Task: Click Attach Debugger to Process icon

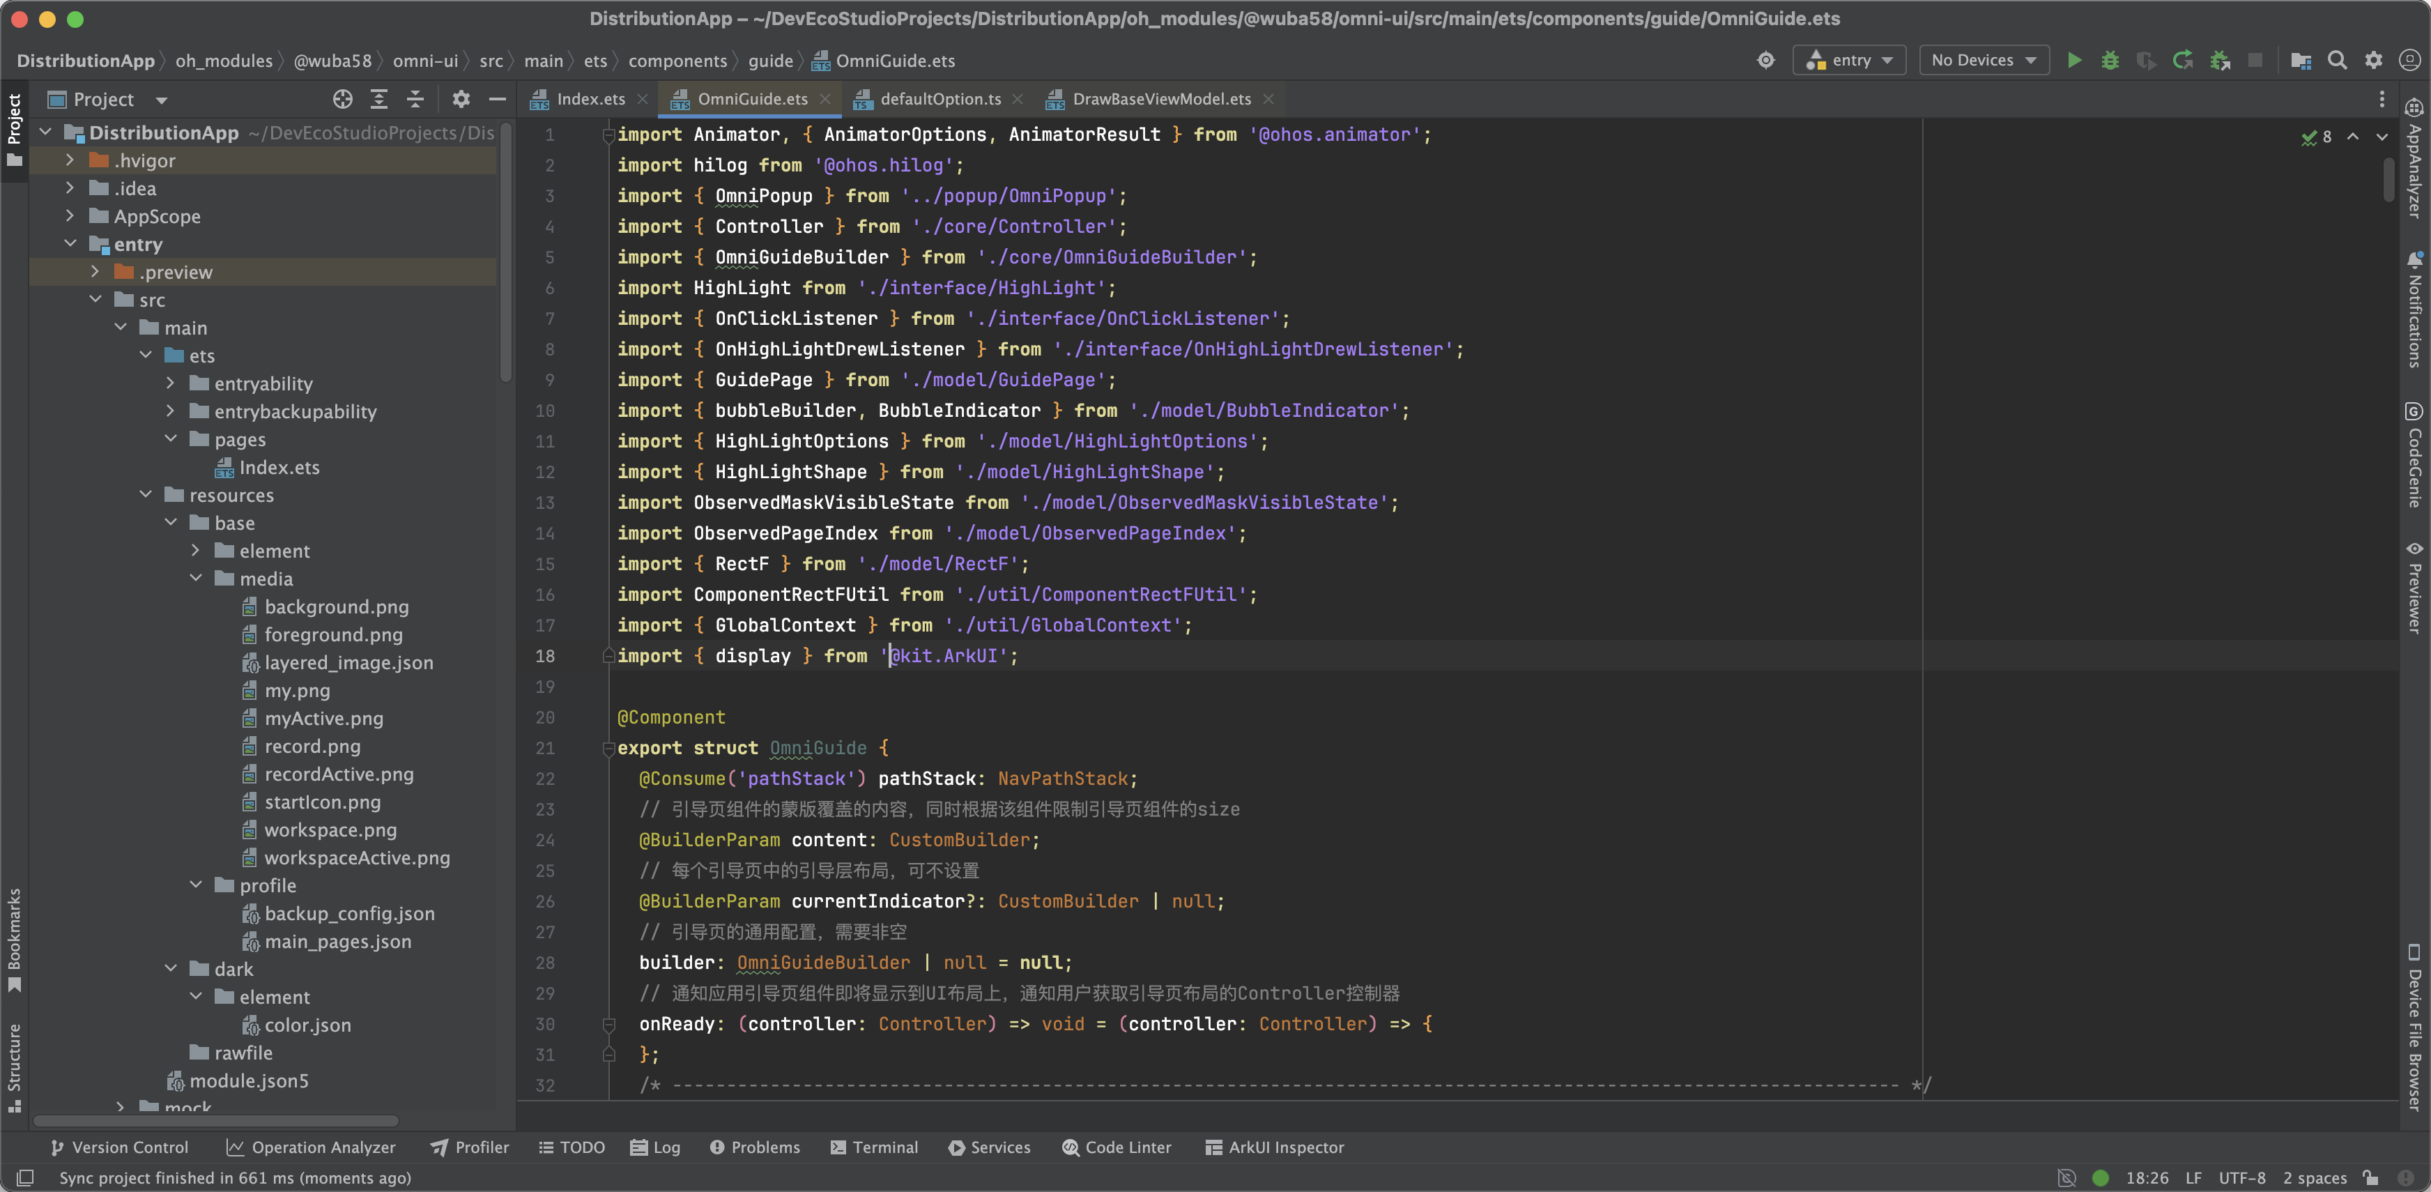Action: (2220, 61)
